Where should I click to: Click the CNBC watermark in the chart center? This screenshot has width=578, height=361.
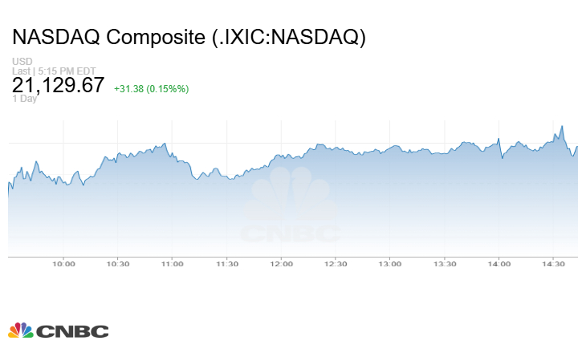coord(291,210)
